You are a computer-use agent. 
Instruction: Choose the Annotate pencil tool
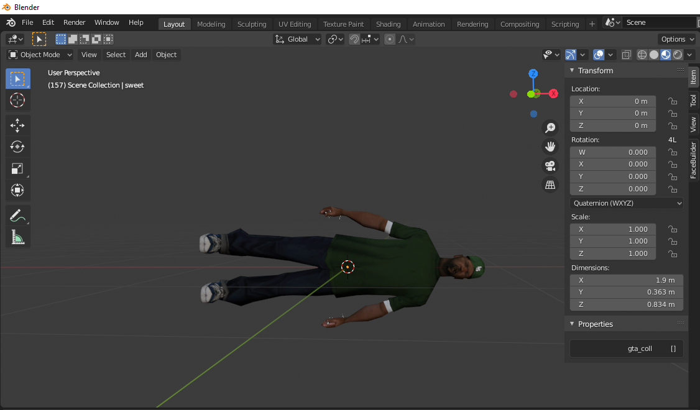coord(18,216)
